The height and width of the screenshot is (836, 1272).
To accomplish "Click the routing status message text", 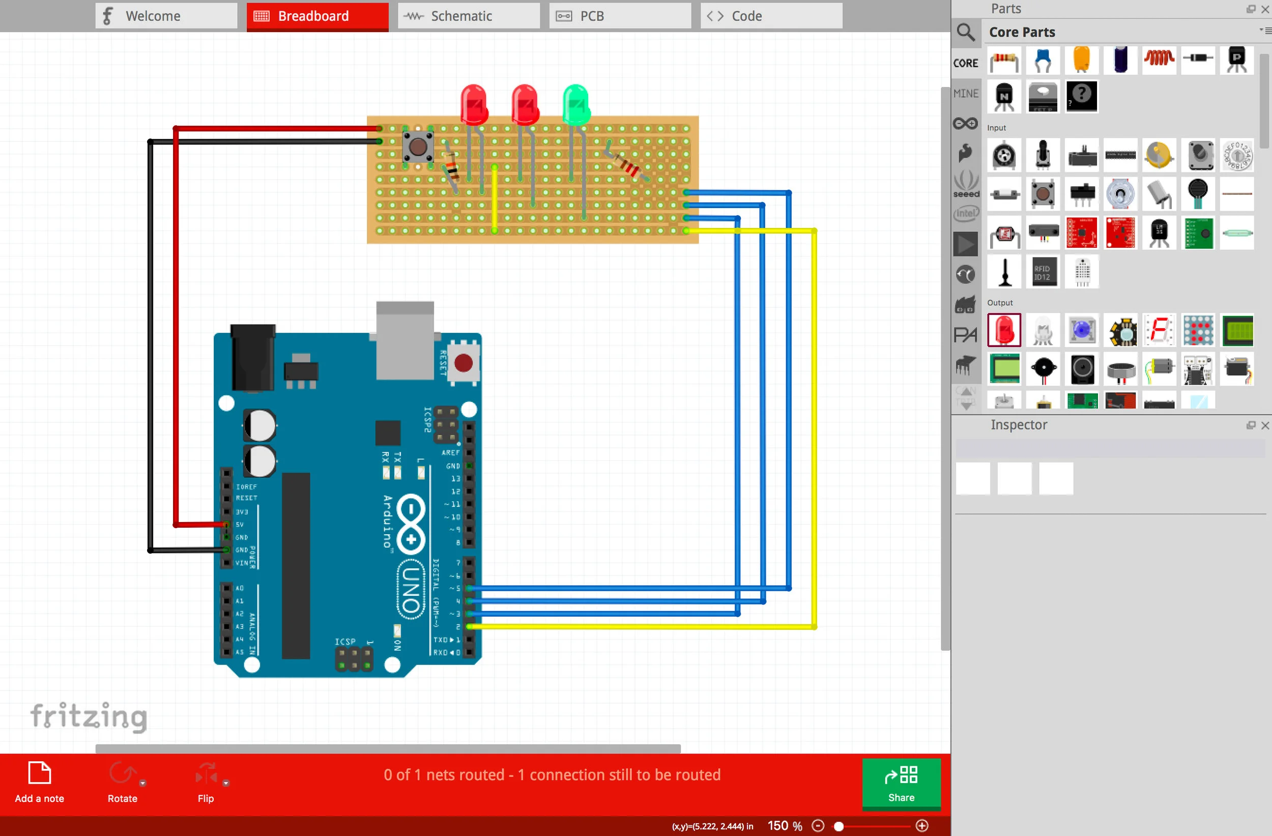I will coord(552,774).
